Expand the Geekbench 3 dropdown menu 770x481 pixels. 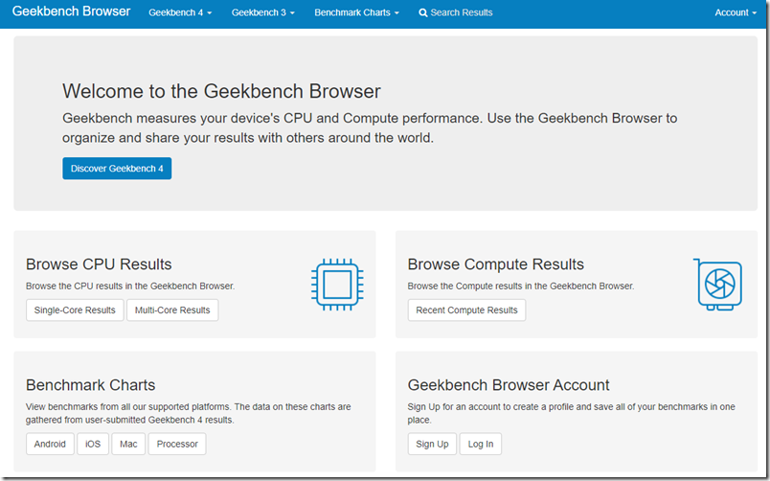[263, 12]
